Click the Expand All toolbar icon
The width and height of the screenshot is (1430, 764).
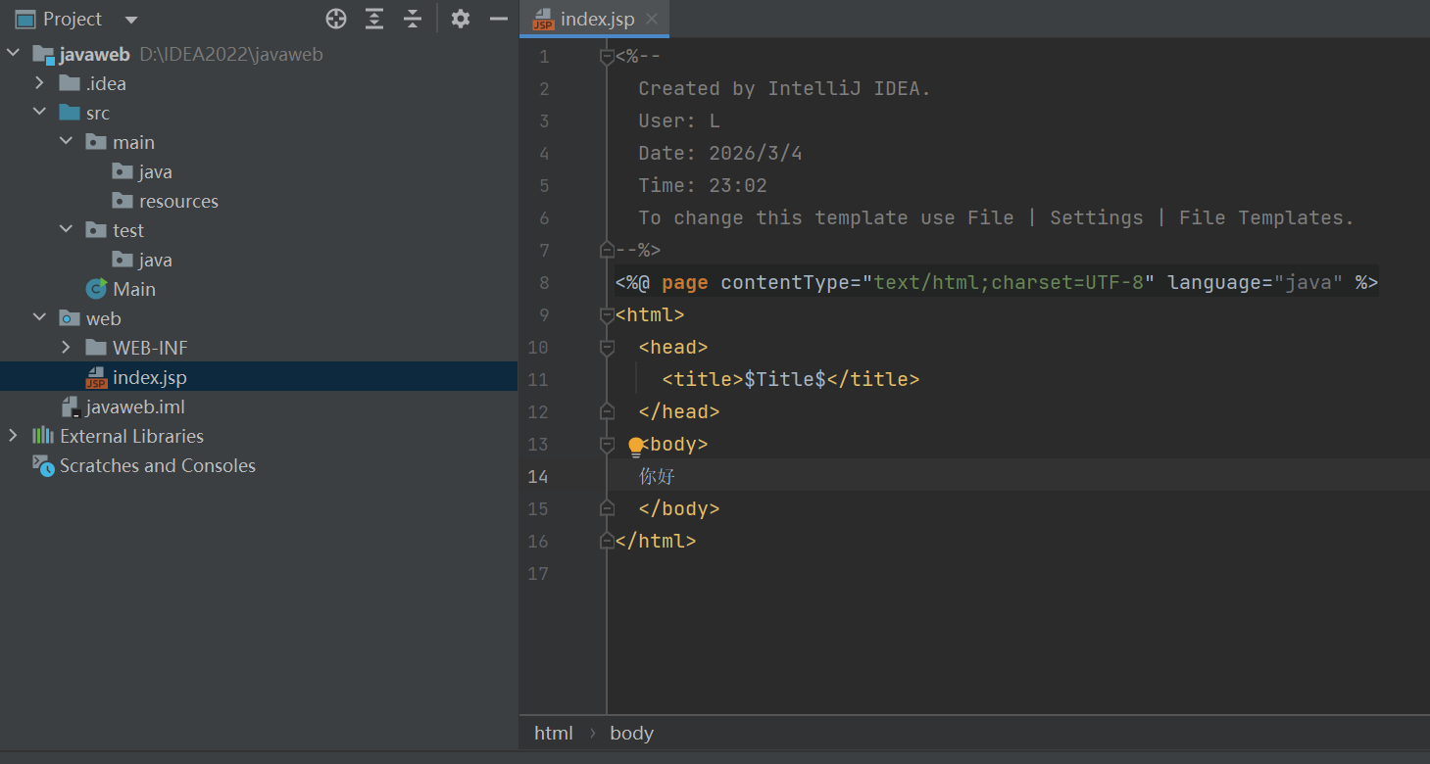(374, 19)
